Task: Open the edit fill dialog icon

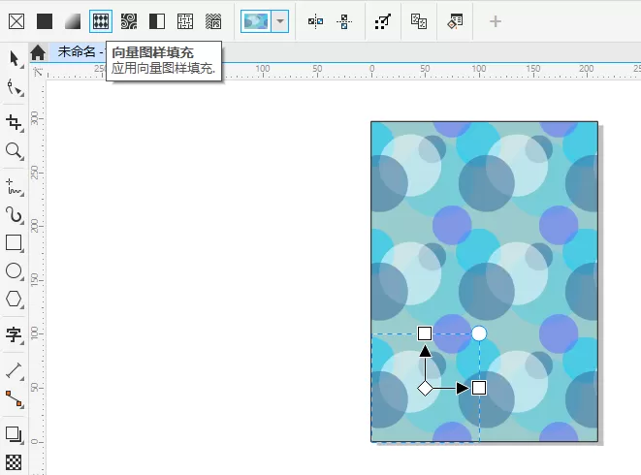Action: (455, 21)
